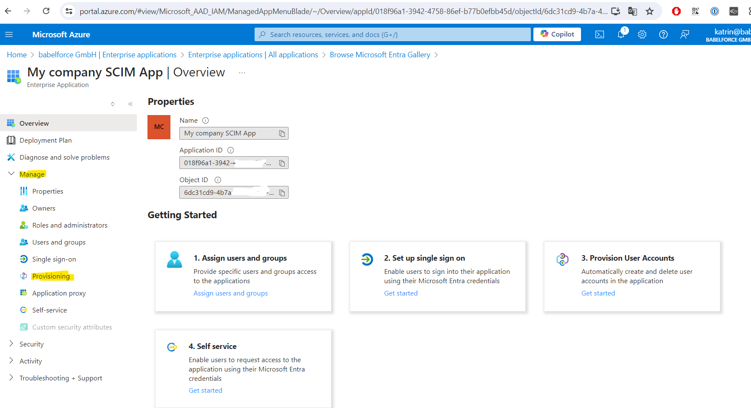Focus the Azure search resources box
The width and height of the screenshot is (751, 408).
(x=393, y=34)
